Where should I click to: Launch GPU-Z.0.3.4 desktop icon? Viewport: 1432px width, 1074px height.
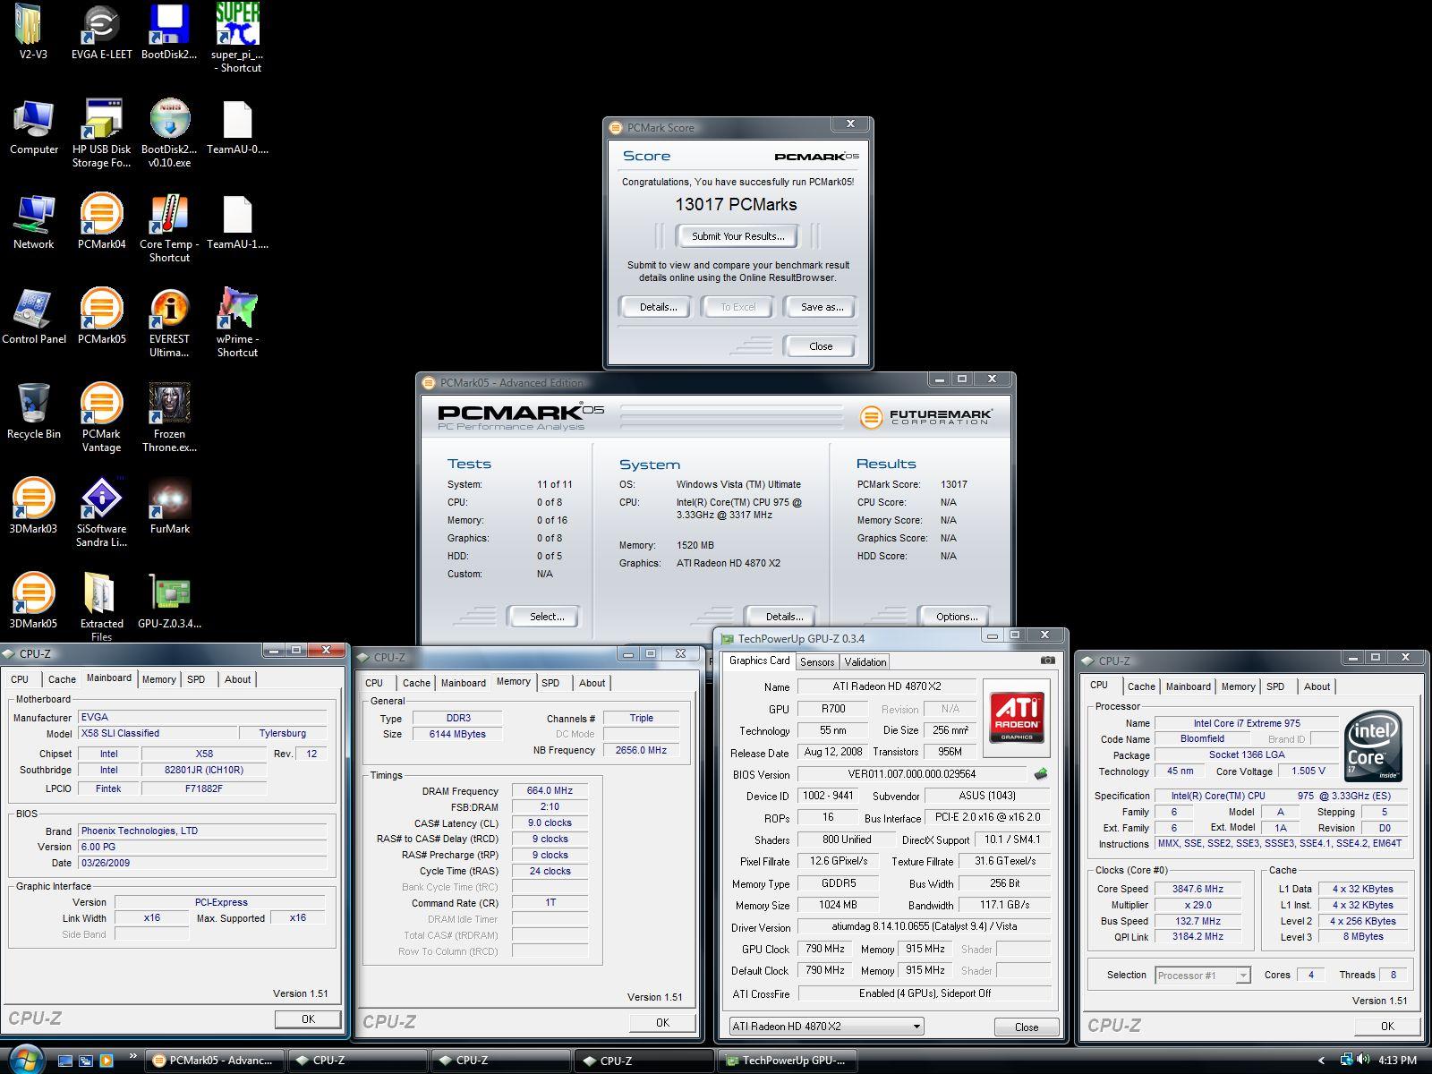coord(170,594)
